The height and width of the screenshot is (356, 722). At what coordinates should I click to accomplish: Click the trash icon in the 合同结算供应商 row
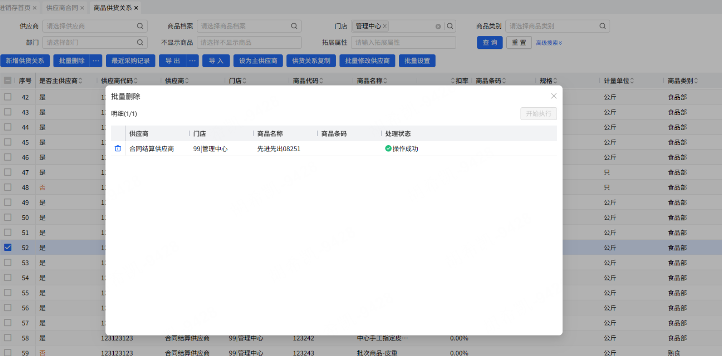click(x=118, y=149)
